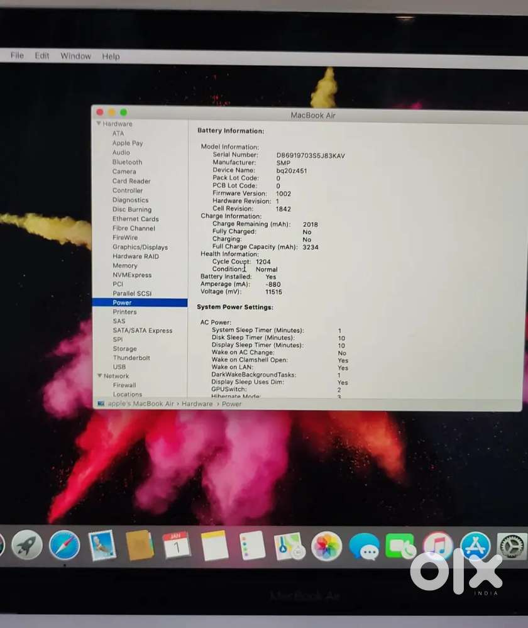The height and width of the screenshot is (628, 528).
Task: Open Launchpad from the dock
Action: (x=27, y=545)
